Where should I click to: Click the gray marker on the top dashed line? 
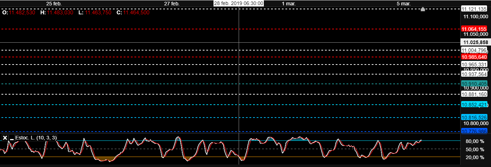coord(423,9)
